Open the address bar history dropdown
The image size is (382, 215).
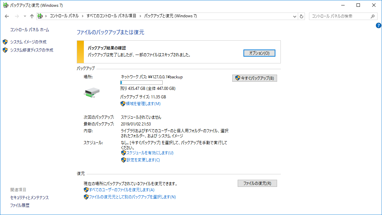pos(294,17)
